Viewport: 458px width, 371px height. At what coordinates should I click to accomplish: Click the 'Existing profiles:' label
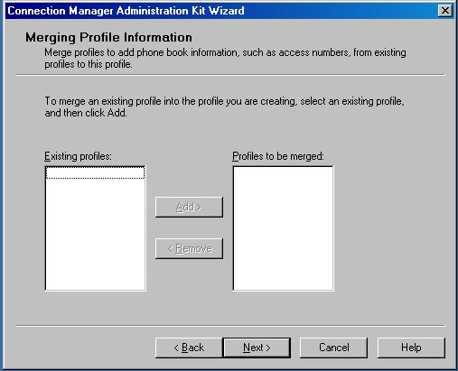[x=78, y=156]
